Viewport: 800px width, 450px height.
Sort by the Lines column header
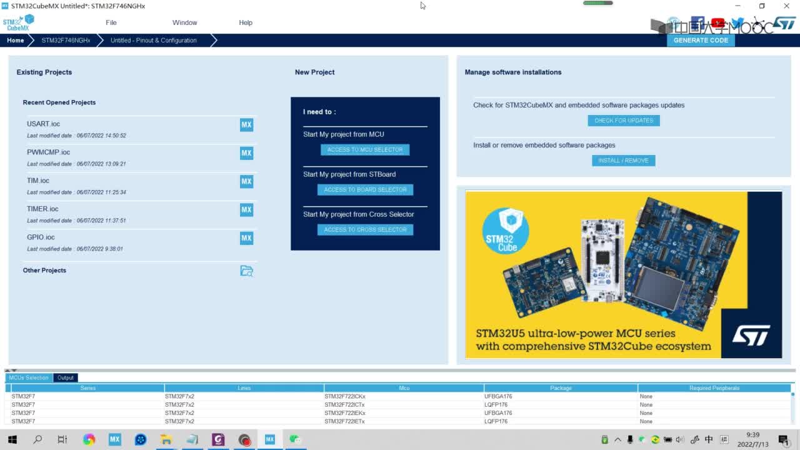[x=244, y=388]
